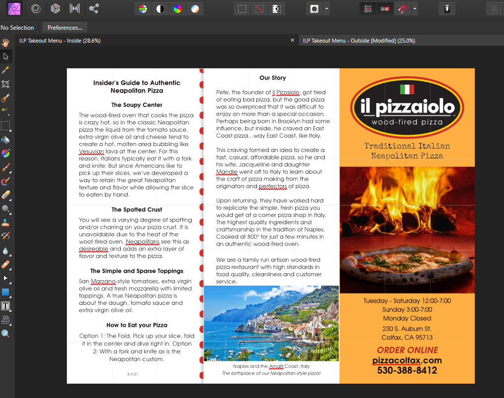Click the The Soupy Center heading

137,105
